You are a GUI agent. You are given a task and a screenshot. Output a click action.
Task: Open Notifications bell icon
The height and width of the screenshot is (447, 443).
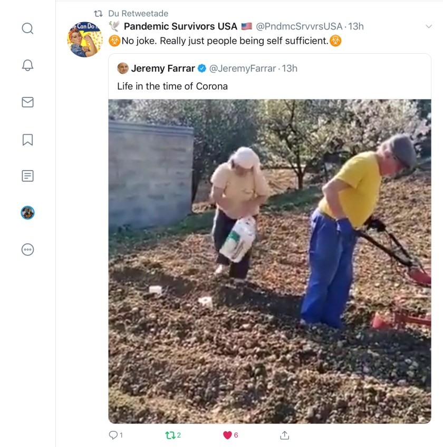[x=27, y=65]
